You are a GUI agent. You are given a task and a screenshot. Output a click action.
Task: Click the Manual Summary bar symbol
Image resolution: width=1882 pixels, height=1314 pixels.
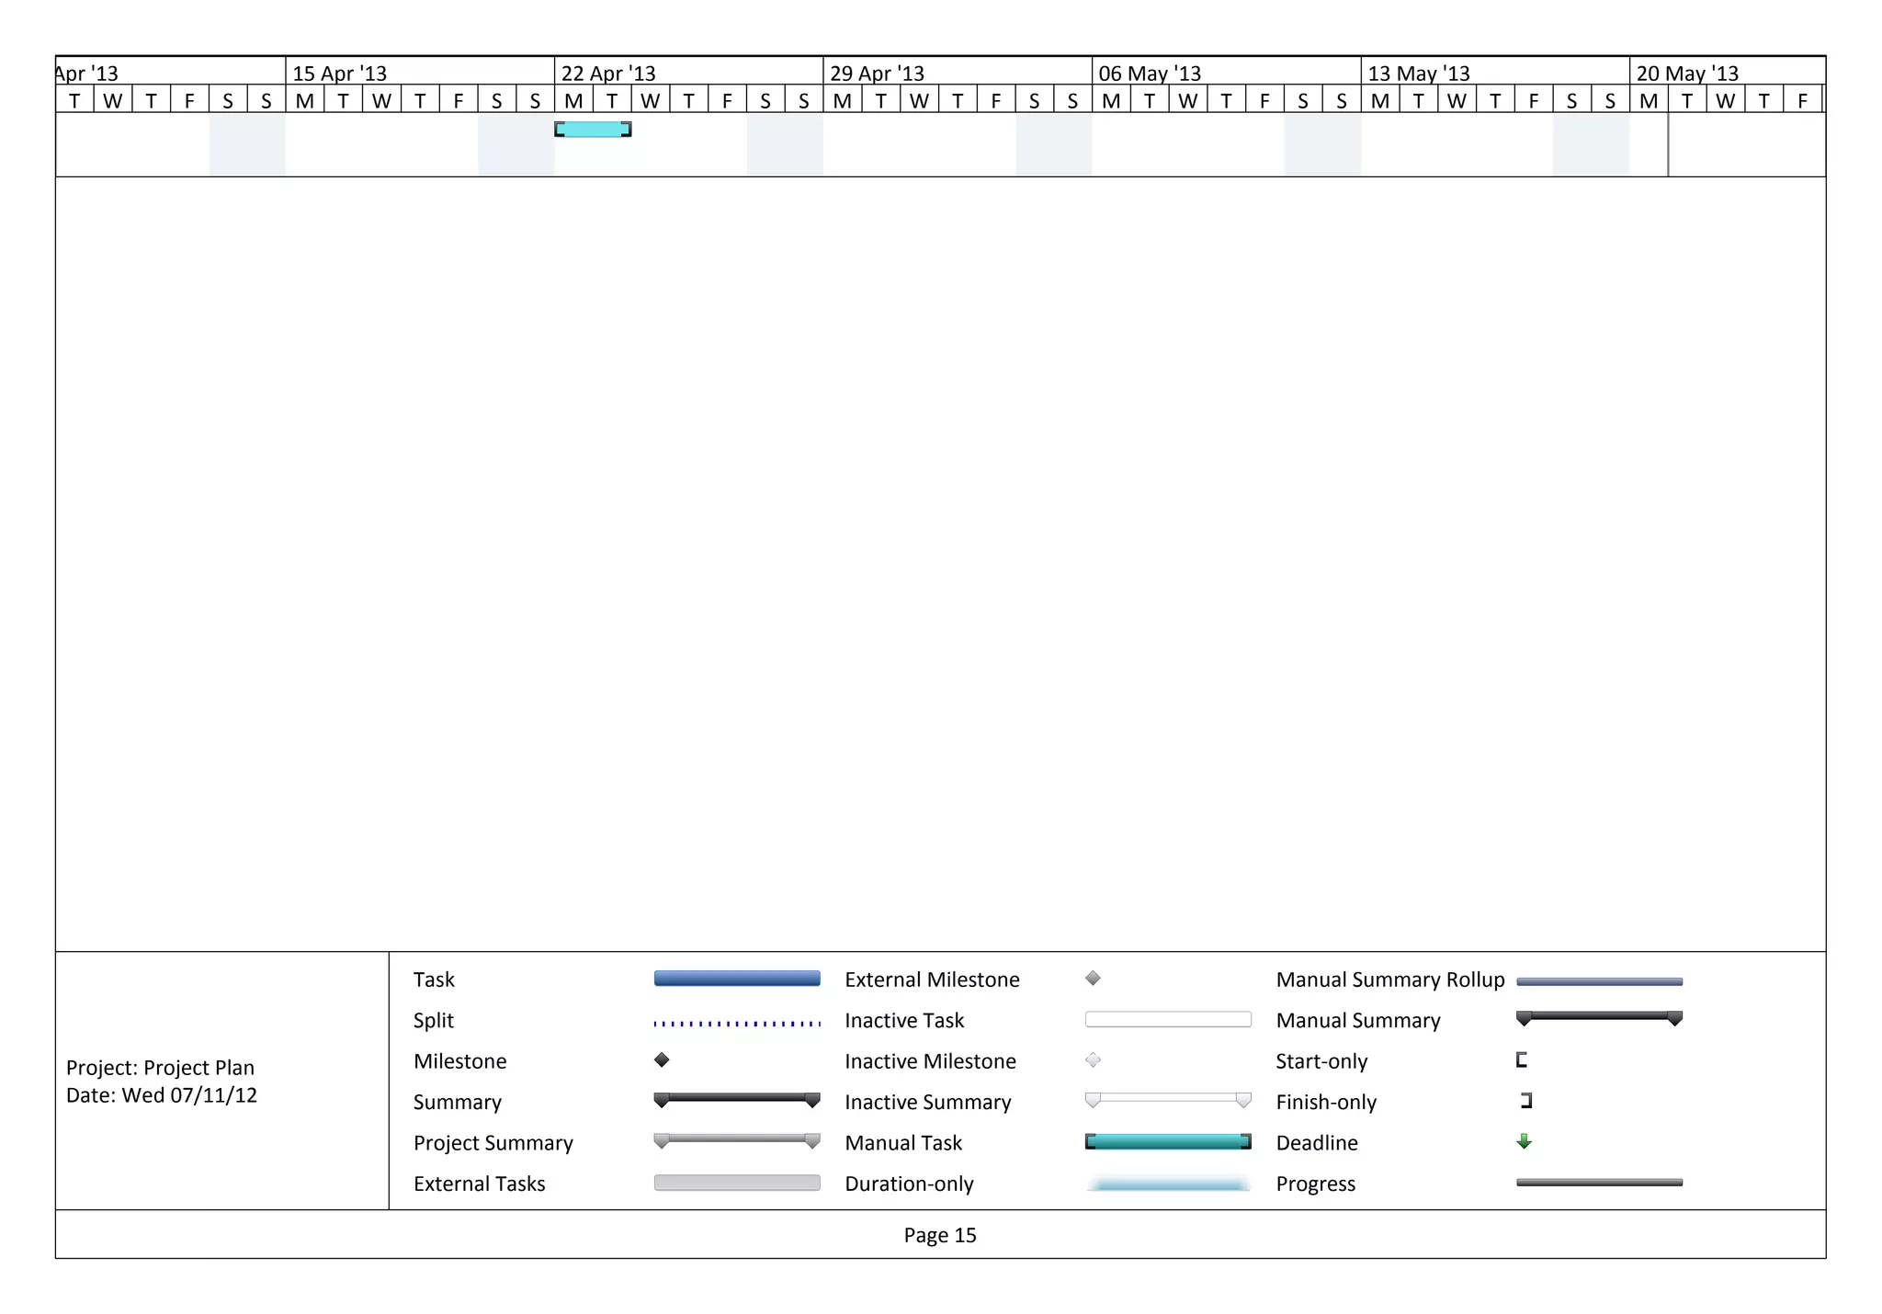point(1599,1016)
